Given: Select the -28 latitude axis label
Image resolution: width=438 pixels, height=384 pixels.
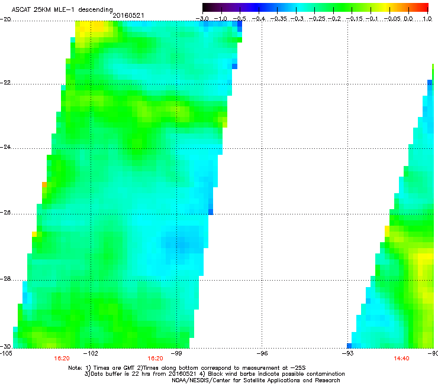Looking at the screenshot, I should [5, 279].
